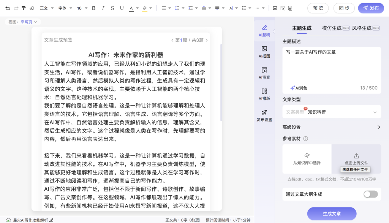Click the indent icon
389x223 pixels.
coord(191,8)
